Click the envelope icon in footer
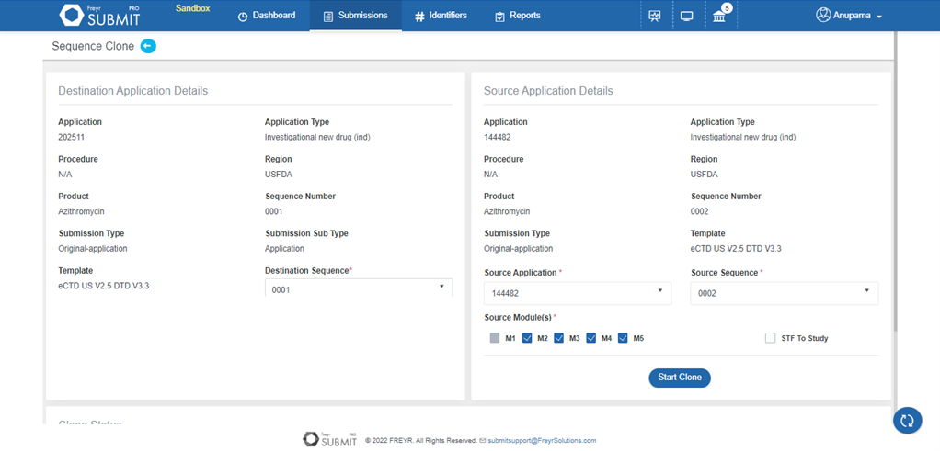Image resolution: width=940 pixels, height=451 pixels. coord(483,440)
